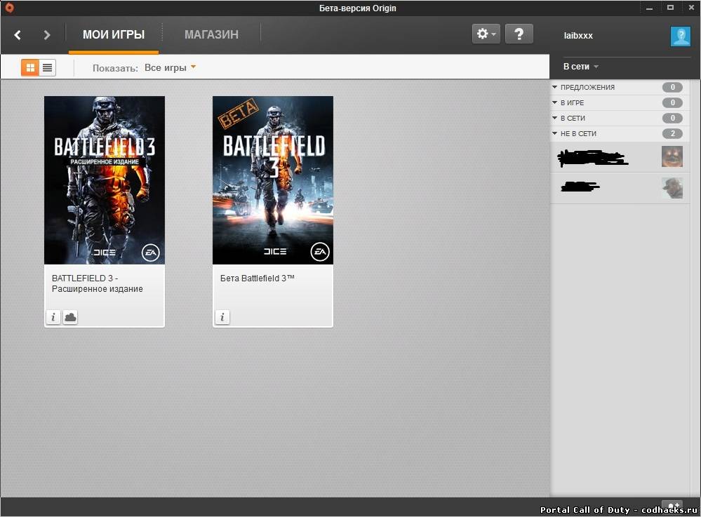Click the BATTLEFIELD 3 - Расширенное издание title
The height and width of the screenshot is (517, 701).
[98, 283]
